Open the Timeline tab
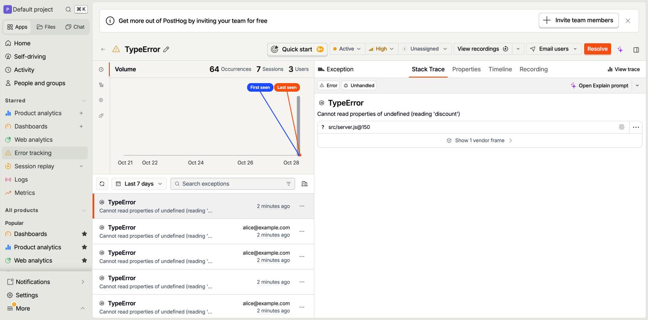648x320 pixels. click(500, 69)
